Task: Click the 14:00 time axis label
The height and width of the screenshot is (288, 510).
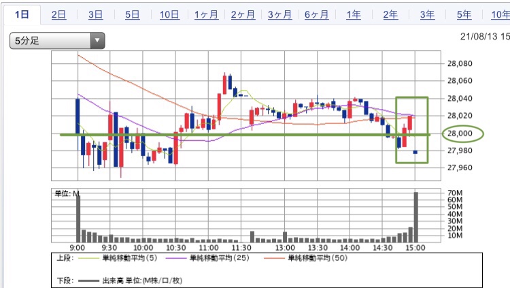Action: (350, 248)
